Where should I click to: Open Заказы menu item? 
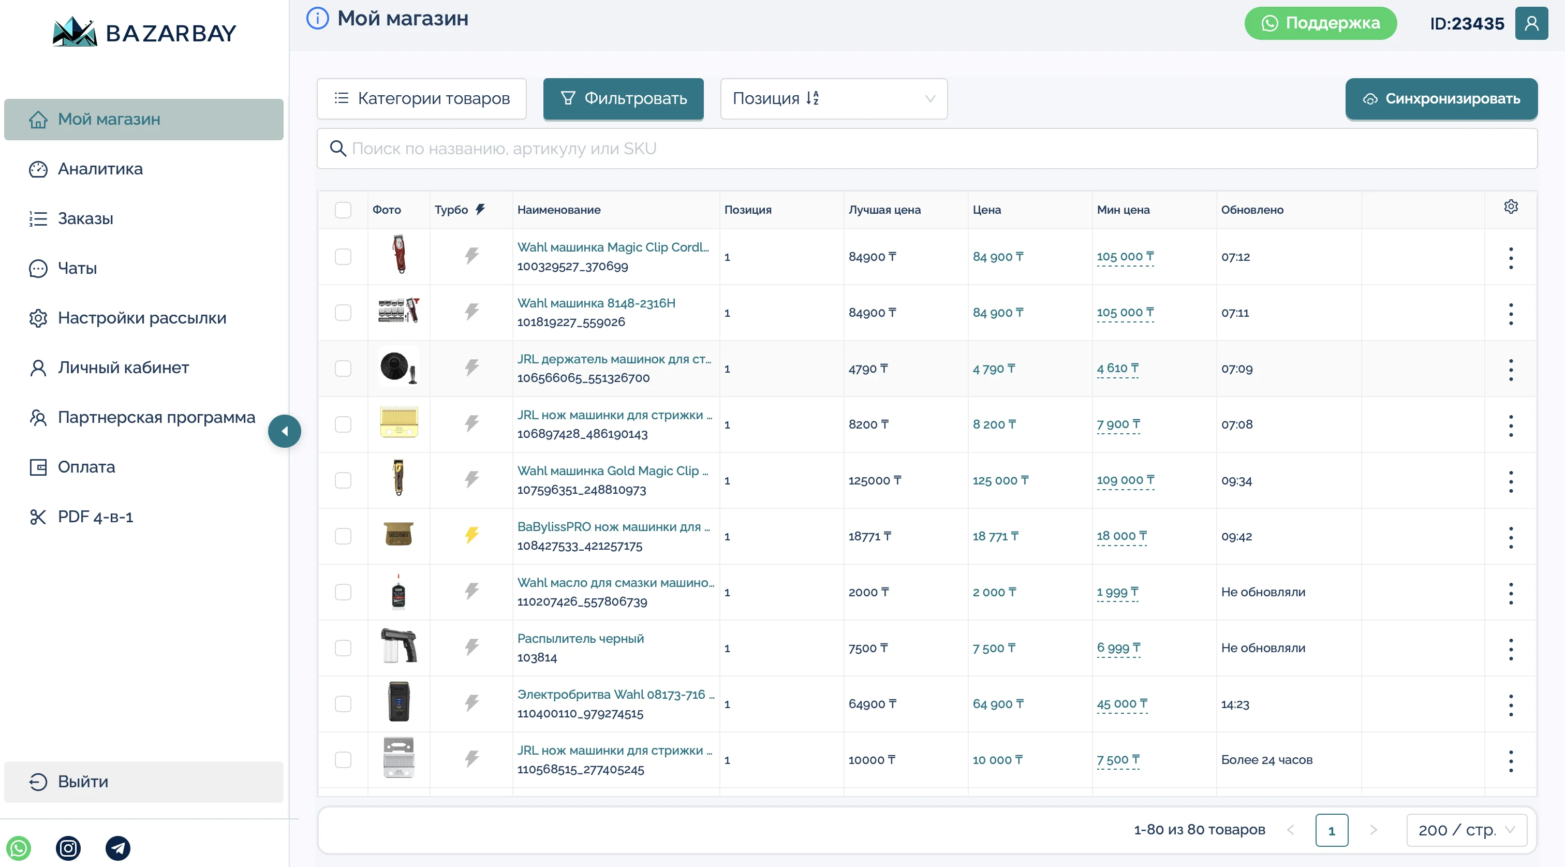(x=85, y=219)
